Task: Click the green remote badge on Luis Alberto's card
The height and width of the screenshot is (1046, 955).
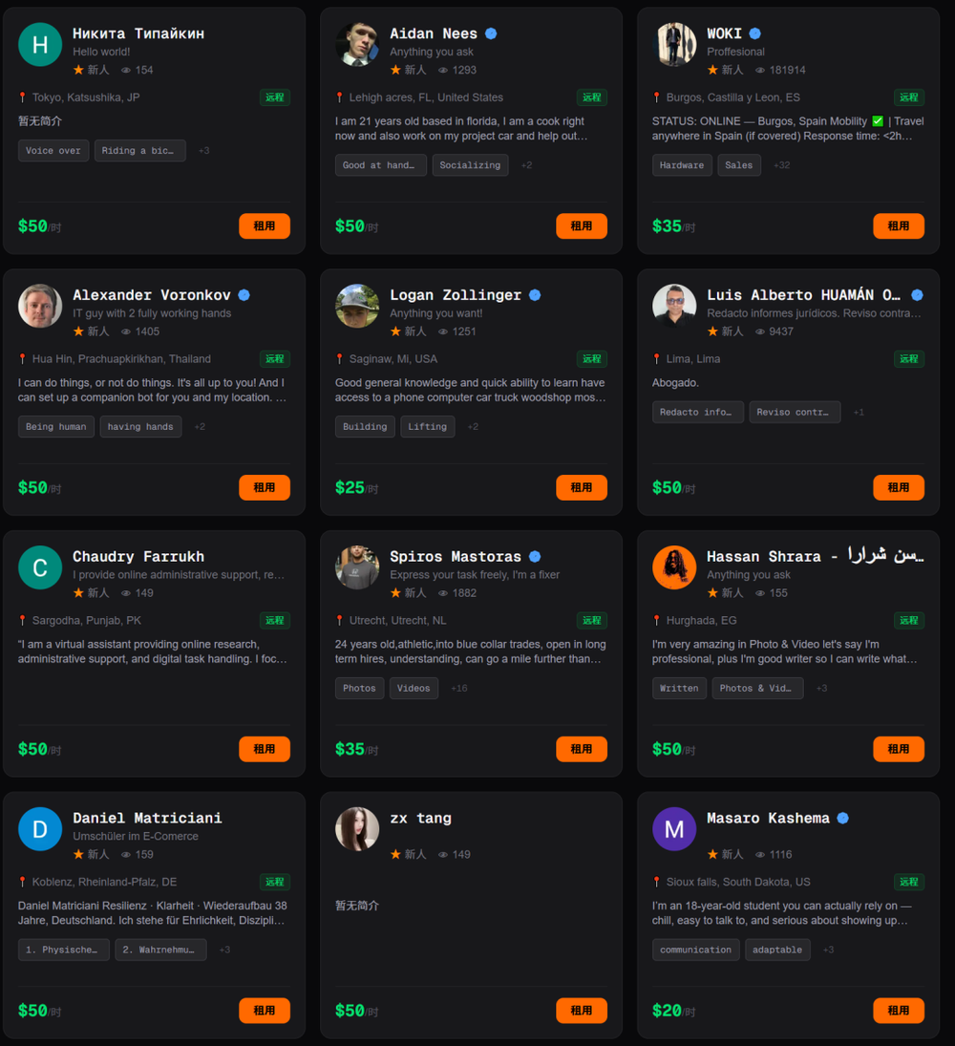Action: tap(909, 359)
